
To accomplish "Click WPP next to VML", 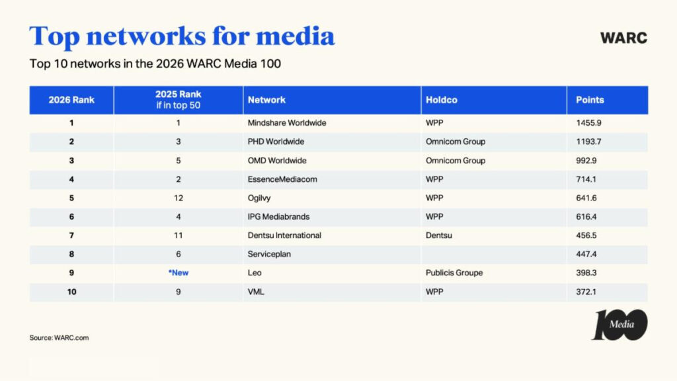I will [x=434, y=292].
